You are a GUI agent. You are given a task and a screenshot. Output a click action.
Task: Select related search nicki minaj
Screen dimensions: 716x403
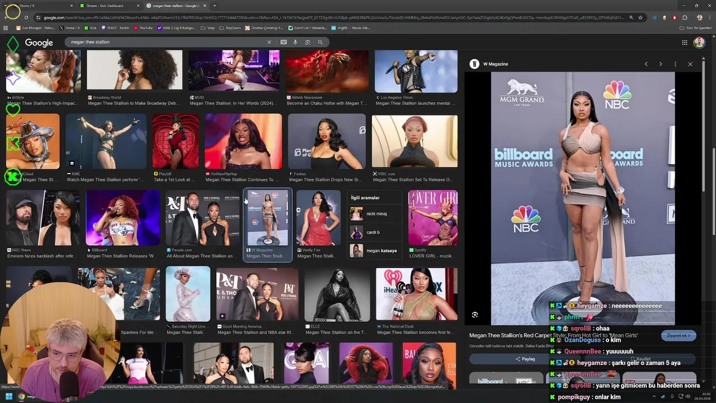point(374,214)
